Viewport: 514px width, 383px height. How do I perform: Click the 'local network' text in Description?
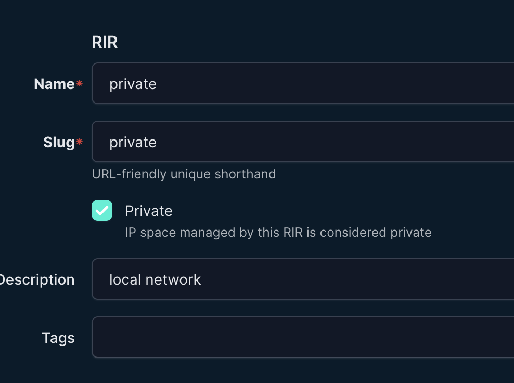155,279
